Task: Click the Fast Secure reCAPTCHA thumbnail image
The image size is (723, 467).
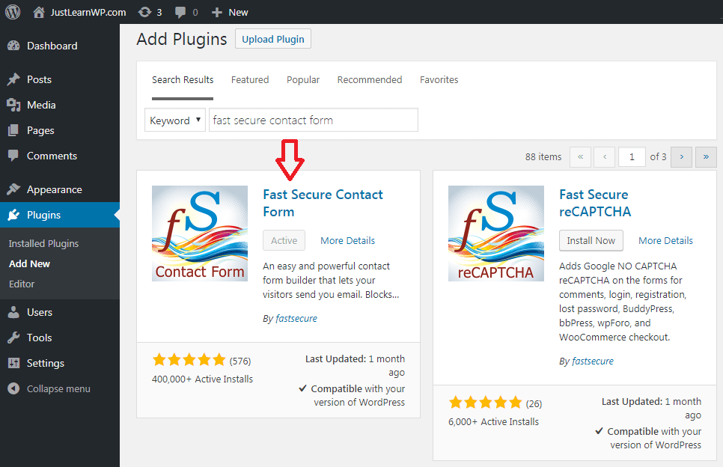Action: coord(495,233)
